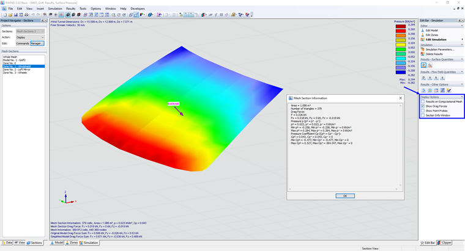Enable Results on Computational Mesh checkbox
The height and width of the screenshot is (251, 465).
(x=423, y=101)
